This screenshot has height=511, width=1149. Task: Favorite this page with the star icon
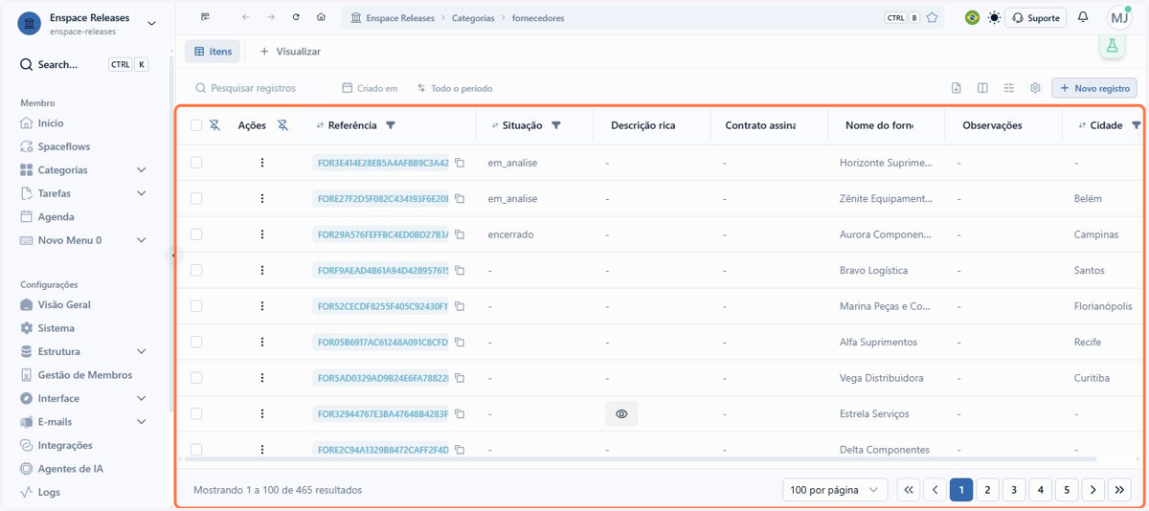click(x=932, y=17)
